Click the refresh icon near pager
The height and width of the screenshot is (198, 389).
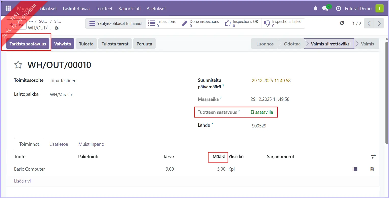coord(342,23)
